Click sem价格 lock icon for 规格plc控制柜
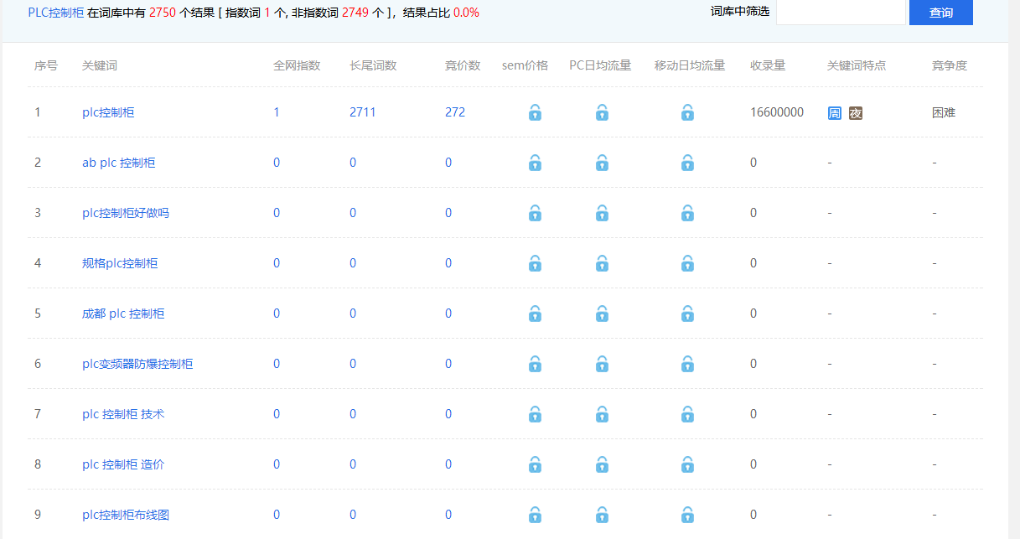The width and height of the screenshot is (1020, 539). click(535, 263)
